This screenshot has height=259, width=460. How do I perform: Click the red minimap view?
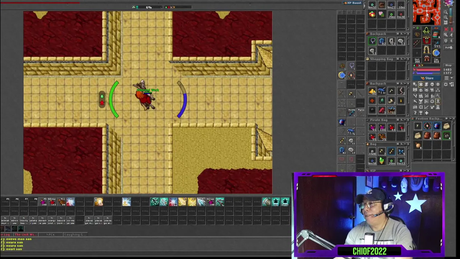(x=427, y=12)
